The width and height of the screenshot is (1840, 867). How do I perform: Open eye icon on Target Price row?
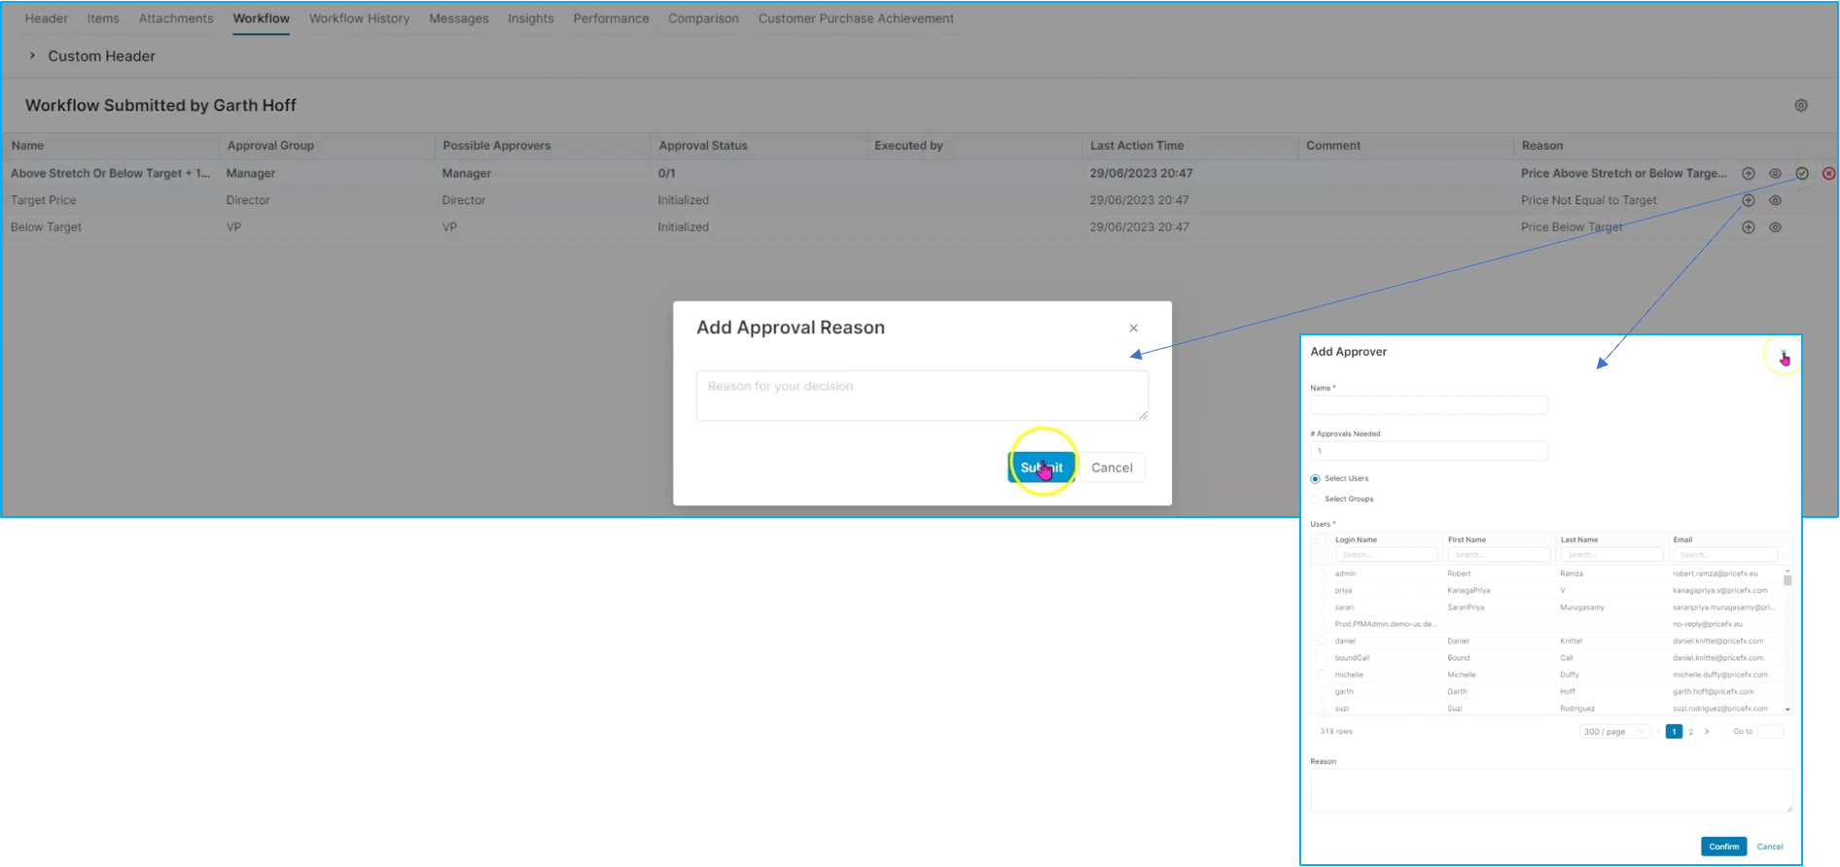point(1775,200)
